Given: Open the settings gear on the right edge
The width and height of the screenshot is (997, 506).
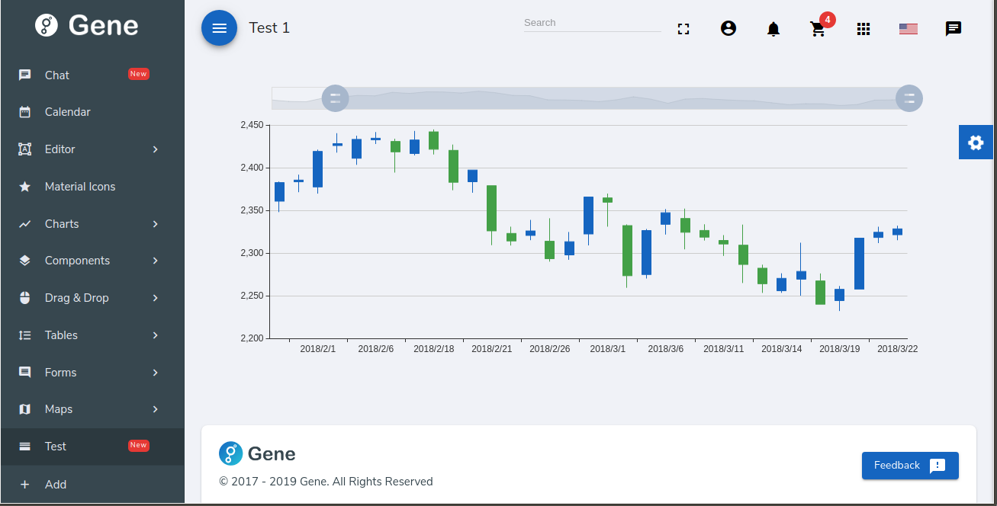Looking at the screenshot, I should click(x=976, y=142).
